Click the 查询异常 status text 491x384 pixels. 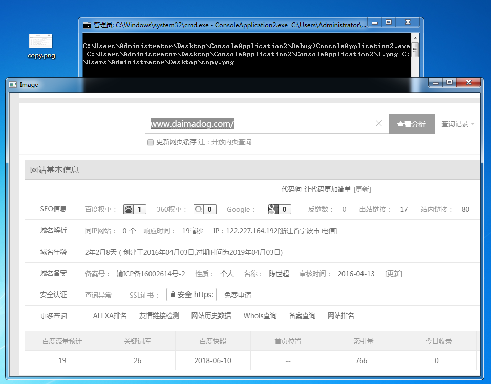pos(98,295)
